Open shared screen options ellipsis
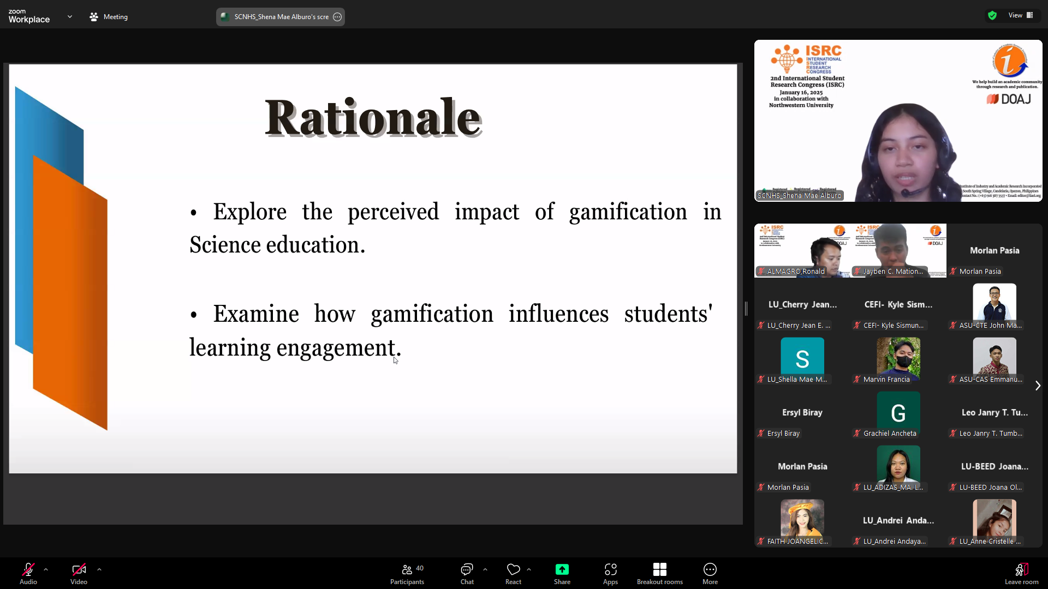Screen dimensions: 1048x589 click(x=337, y=17)
